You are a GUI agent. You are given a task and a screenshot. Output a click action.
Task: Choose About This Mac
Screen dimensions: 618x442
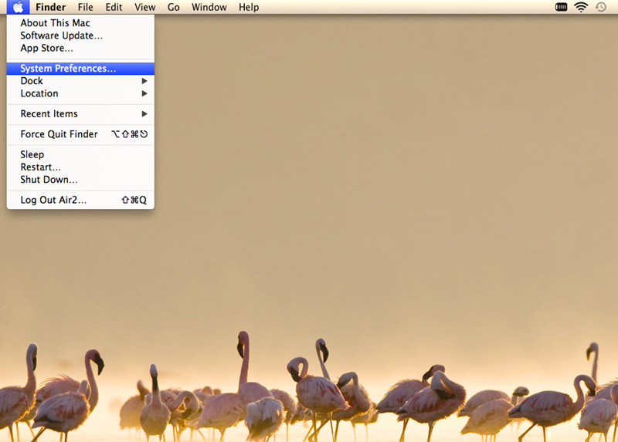(80, 23)
